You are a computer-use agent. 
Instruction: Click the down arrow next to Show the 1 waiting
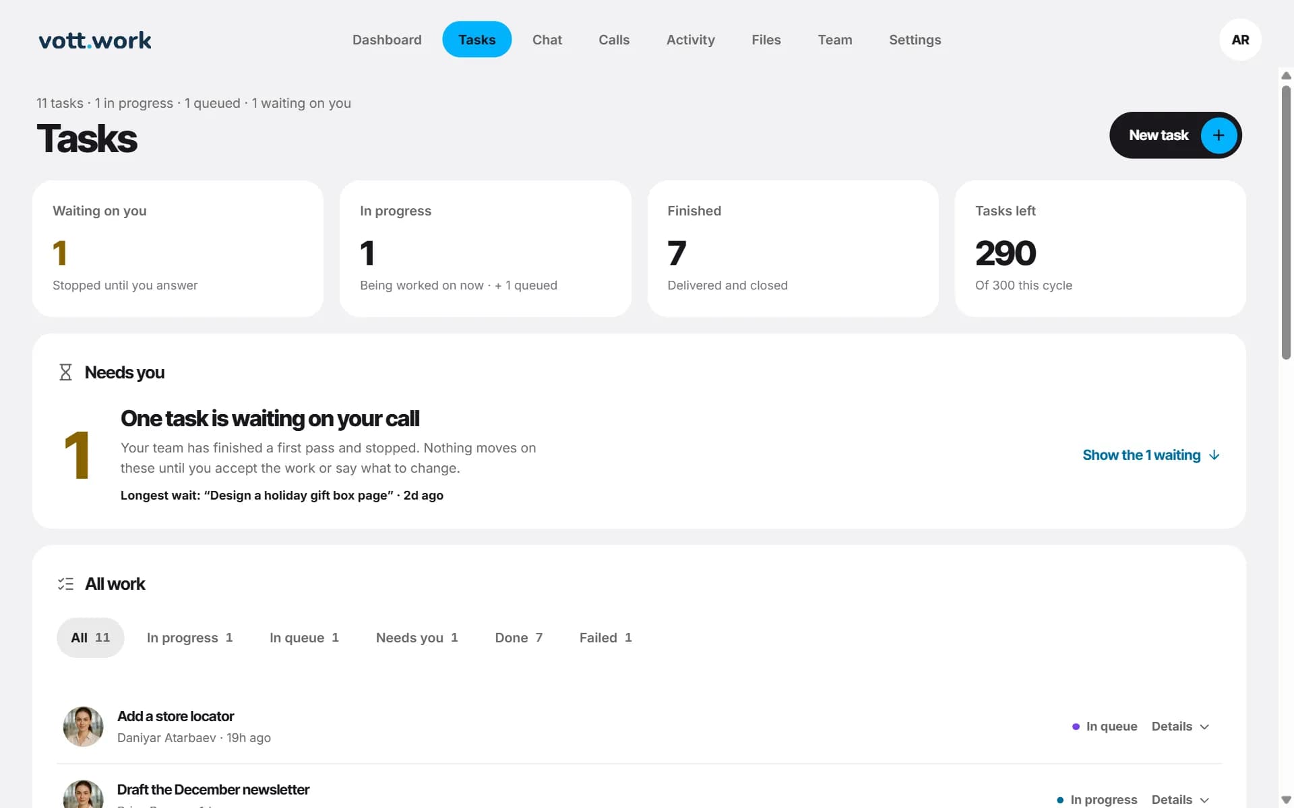tap(1214, 455)
